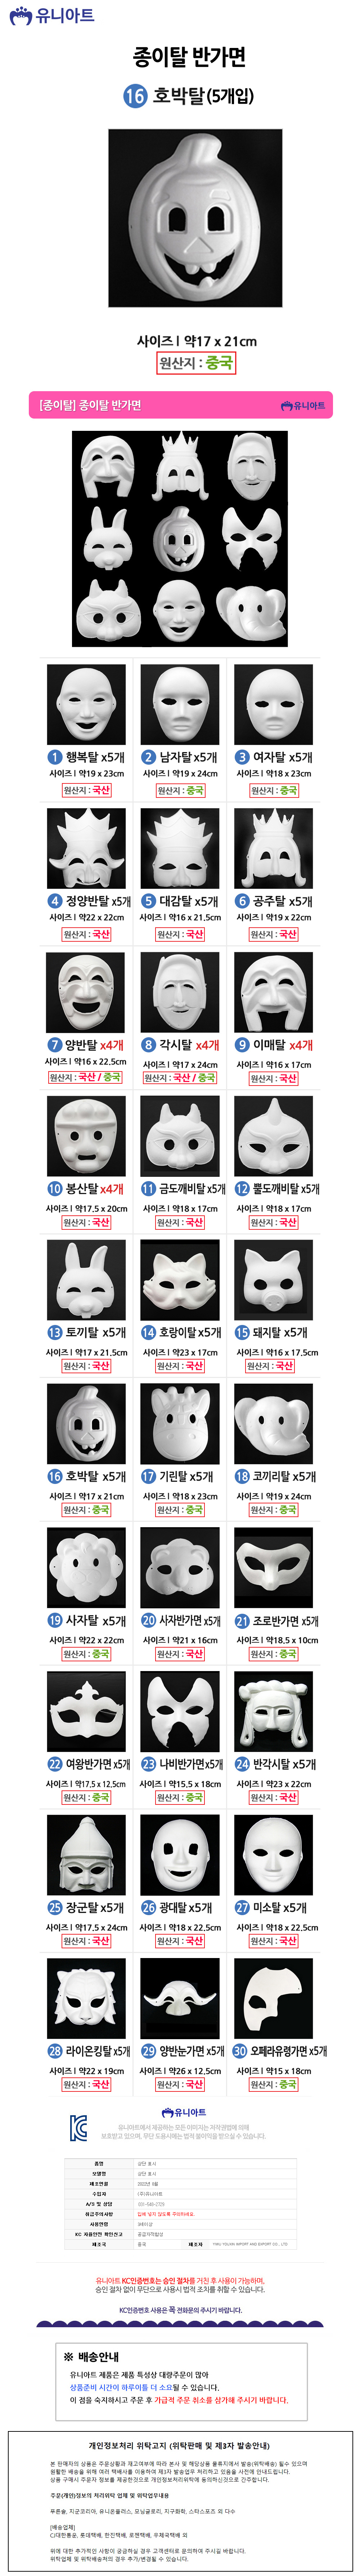Click the red-boxed 원산지 중국 label under 호박탈
Image resolution: width=360 pixels, height=2576 pixels.
(x=195, y=362)
